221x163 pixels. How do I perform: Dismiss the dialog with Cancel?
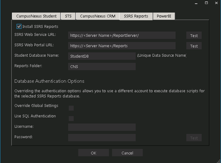127,153
